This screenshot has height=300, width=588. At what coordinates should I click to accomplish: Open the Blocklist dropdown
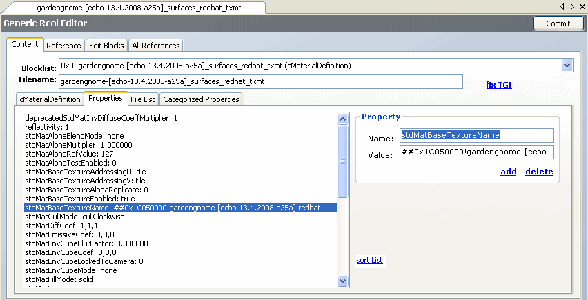click(567, 66)
